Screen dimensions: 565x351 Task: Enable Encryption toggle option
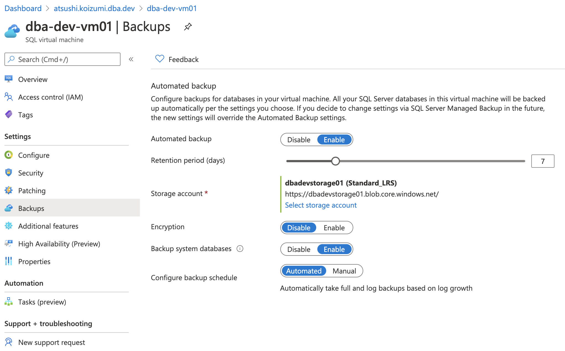334,228
